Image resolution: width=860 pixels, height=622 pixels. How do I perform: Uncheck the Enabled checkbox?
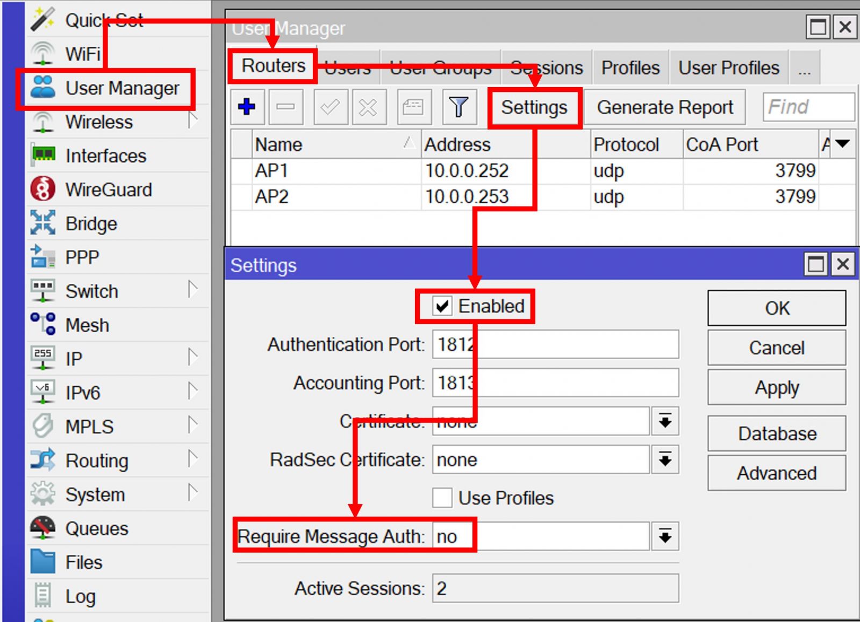coord(442,306)
